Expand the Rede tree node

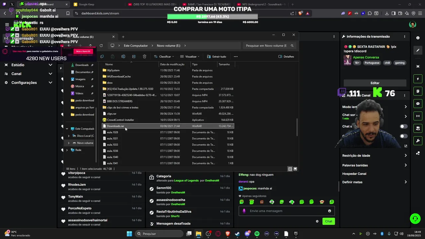[x=67, y=150]
